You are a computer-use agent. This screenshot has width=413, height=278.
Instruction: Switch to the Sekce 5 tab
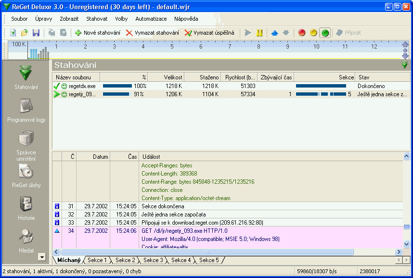[209, 260]
